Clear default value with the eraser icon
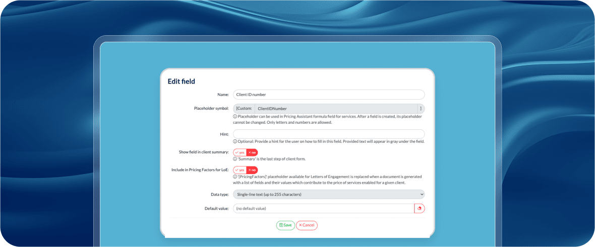This screenshot has width=595, height=247. 419,208
